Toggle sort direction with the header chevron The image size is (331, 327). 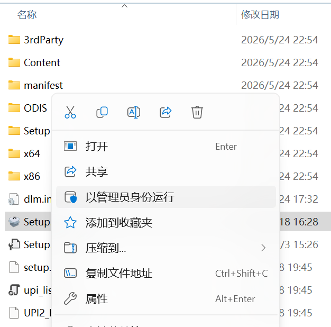point(125,6)
